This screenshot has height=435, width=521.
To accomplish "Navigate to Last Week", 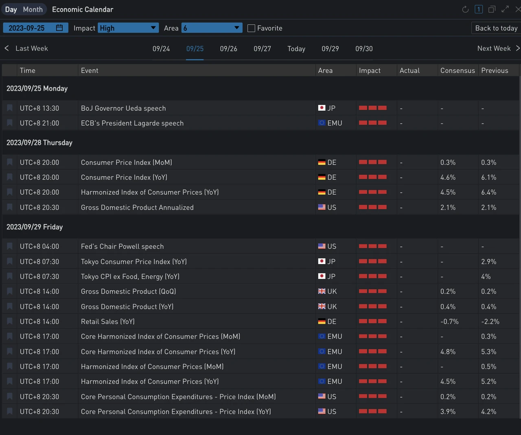I will 26,48.
